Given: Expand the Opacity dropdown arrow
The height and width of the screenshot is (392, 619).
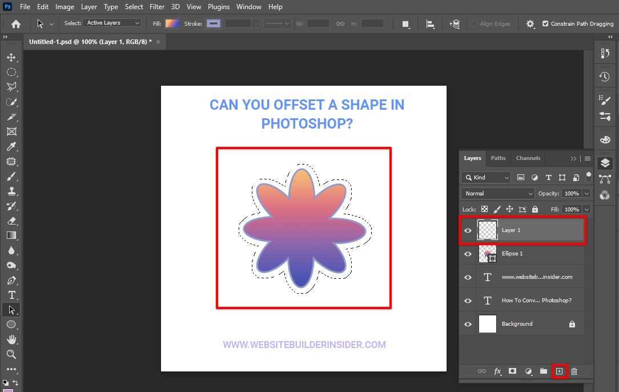Looking at the screenshot, I should 586,194.
